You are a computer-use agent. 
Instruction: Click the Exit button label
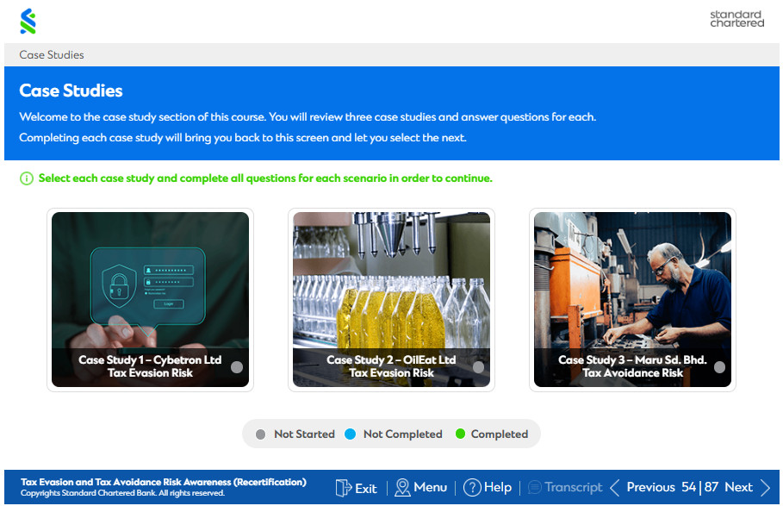pos(365,488)
